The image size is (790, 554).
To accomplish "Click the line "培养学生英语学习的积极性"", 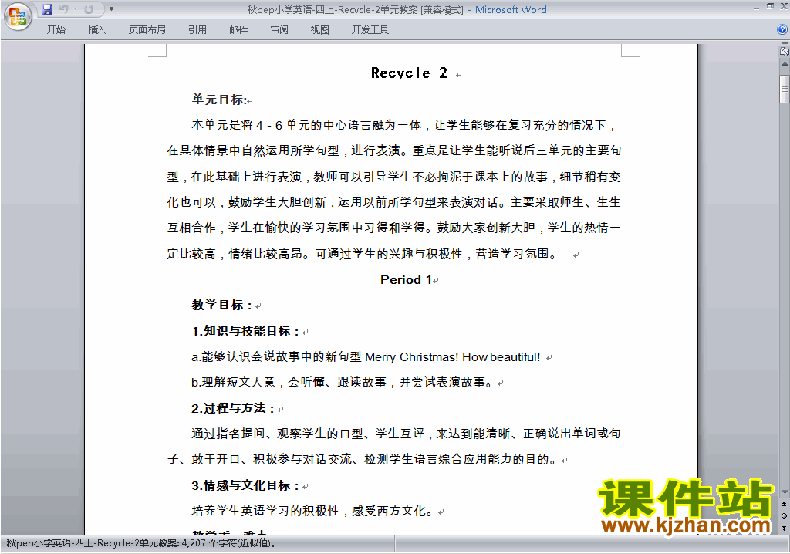I will (x=313, y=511).
